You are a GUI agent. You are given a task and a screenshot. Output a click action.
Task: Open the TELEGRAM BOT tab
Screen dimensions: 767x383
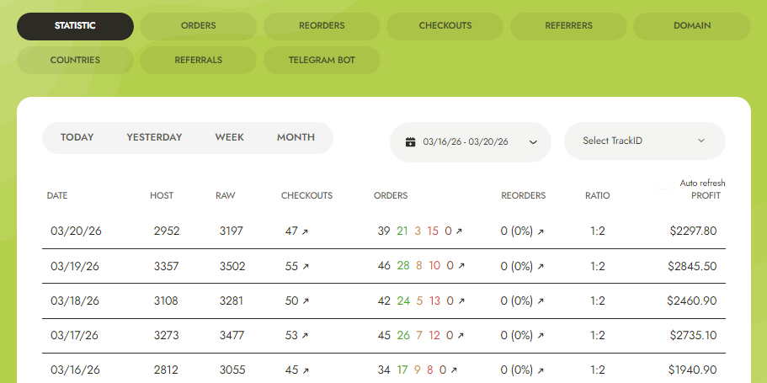point(322,60)
